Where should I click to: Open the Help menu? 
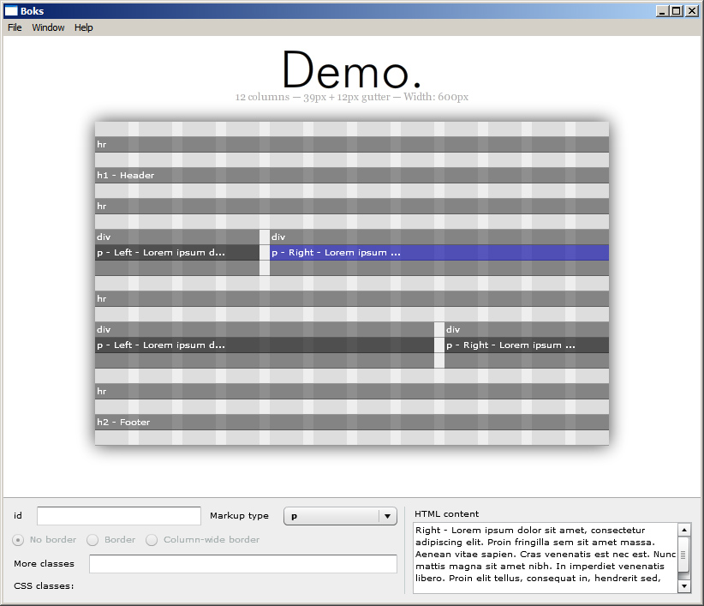[83, 27]
